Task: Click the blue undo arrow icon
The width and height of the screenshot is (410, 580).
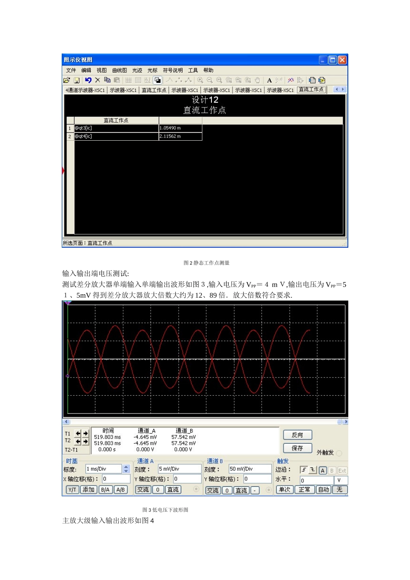Action: [88, 80]
